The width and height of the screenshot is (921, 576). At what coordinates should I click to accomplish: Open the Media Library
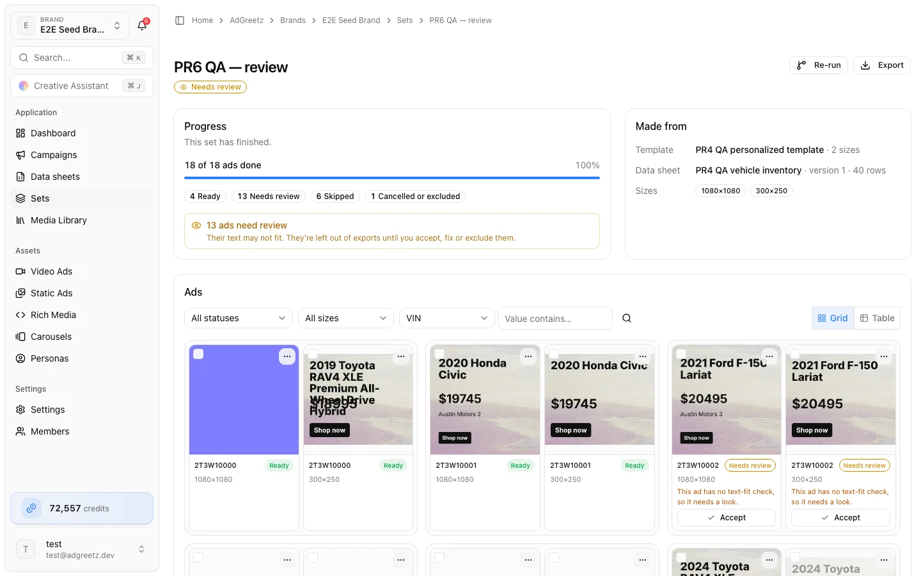[x=82, y=220]
